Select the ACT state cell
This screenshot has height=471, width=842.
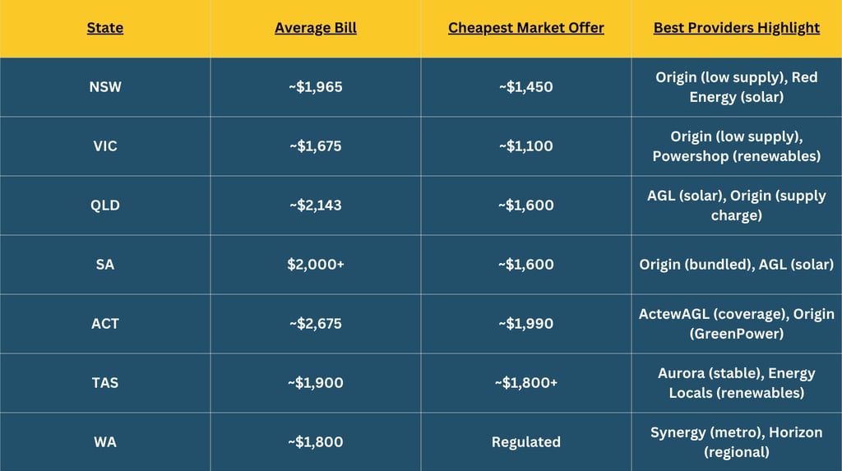tap(105, 323)
